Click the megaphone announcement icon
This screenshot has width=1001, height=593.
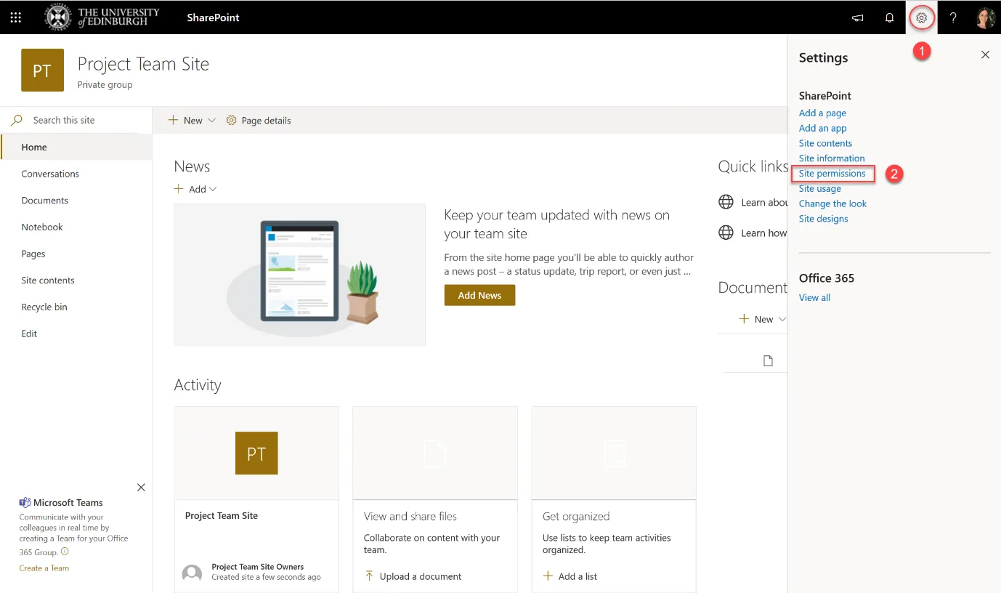[857, 17]
